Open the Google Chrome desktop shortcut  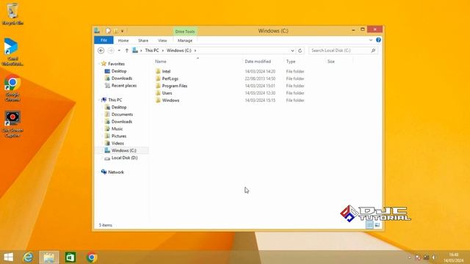[12, 89]
